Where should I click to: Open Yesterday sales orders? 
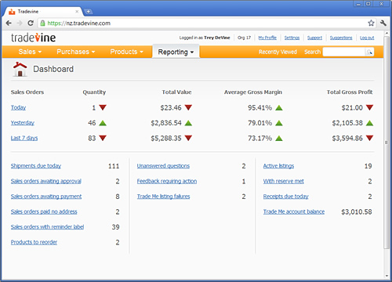(23, 123)
